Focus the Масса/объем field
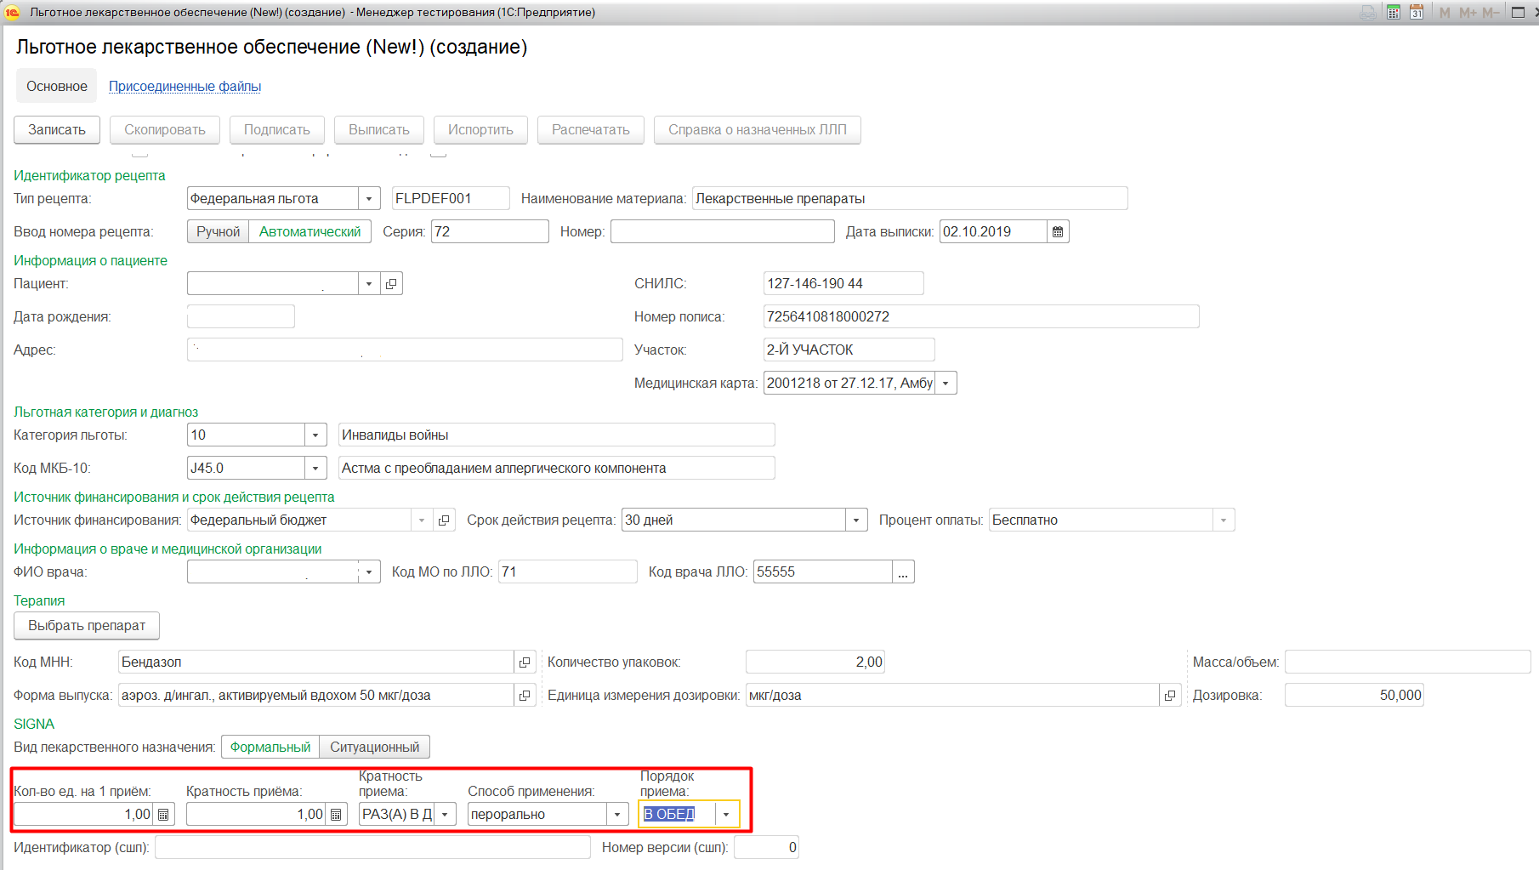Screen dimensions: 1539x870 coord(1408,662)
